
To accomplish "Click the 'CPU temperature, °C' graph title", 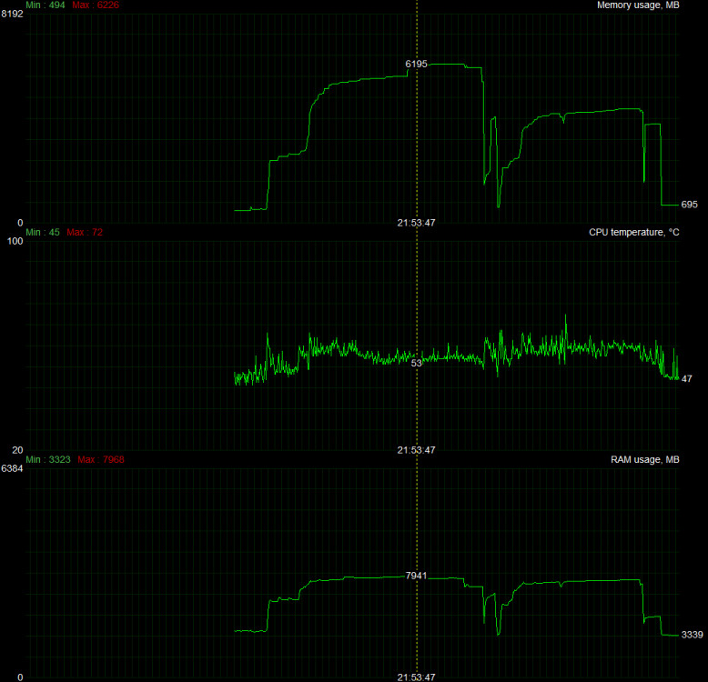I will 633,232.
